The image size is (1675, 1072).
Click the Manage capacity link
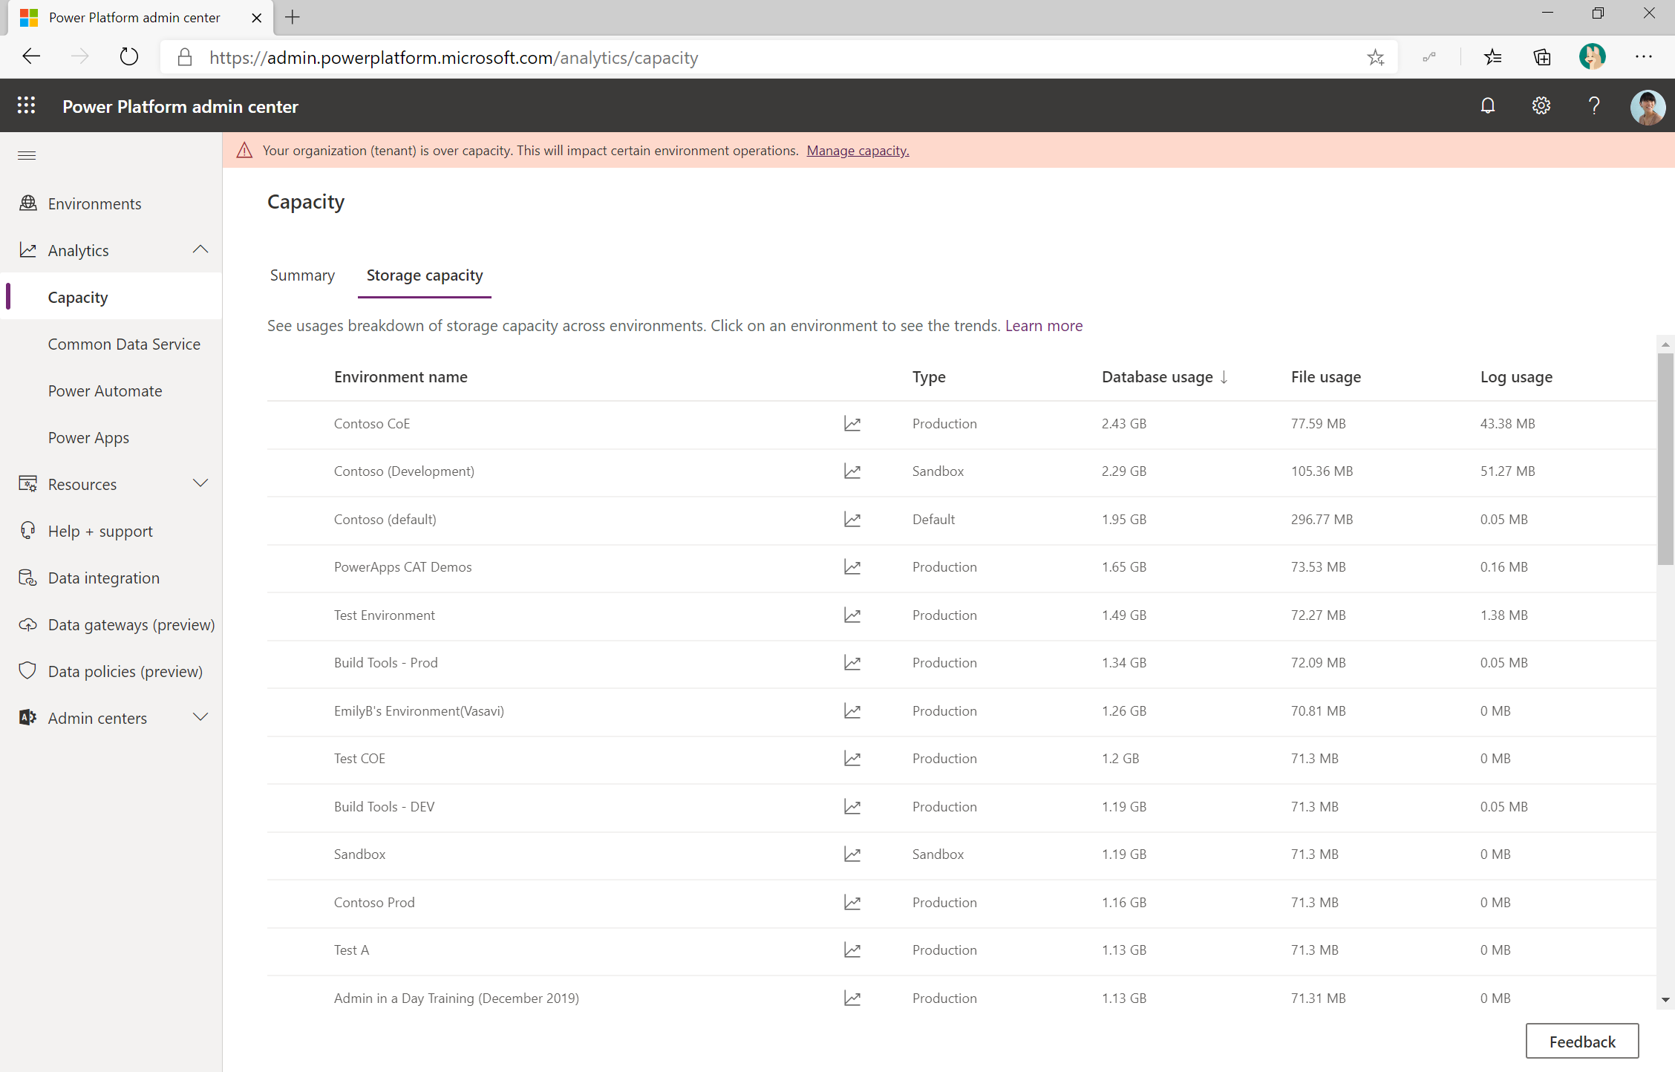(x=857, y=149)
